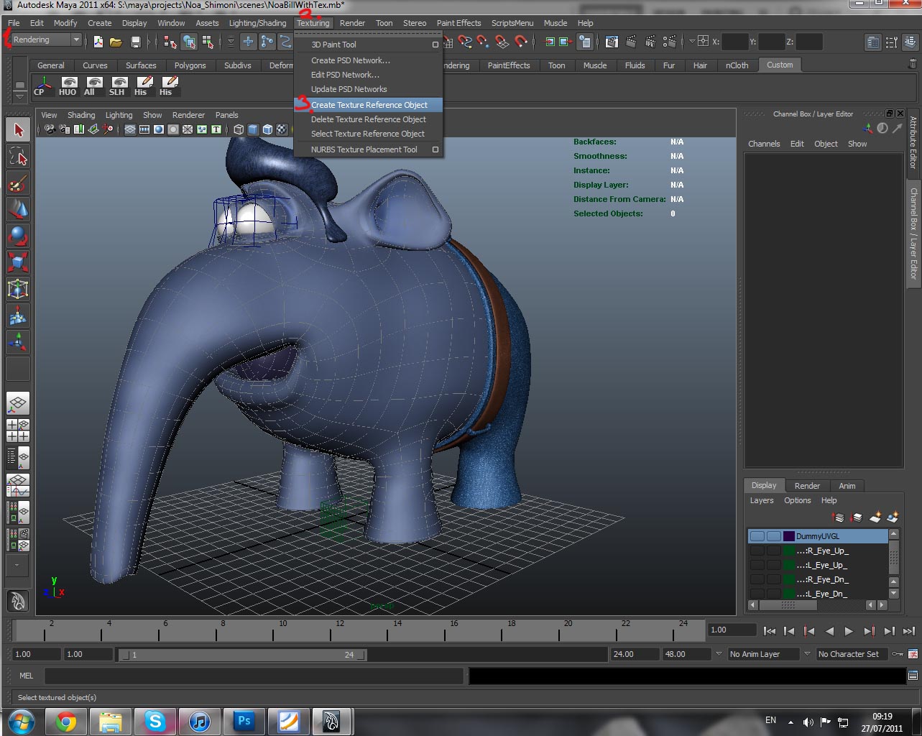Open 3D Paint Tool option box
This screenshot has width=922, height=736.
[435, 45]
